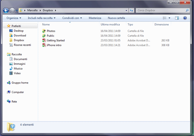This screenshot has width=194, height=136.
Task: Click the folder icon in address bar
Action: [21, 10]
